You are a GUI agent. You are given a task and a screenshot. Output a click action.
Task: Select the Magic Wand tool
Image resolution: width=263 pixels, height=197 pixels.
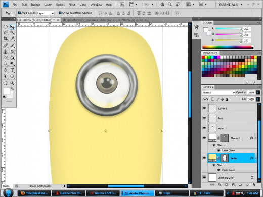pyautogui.click(x=12, y=33)
